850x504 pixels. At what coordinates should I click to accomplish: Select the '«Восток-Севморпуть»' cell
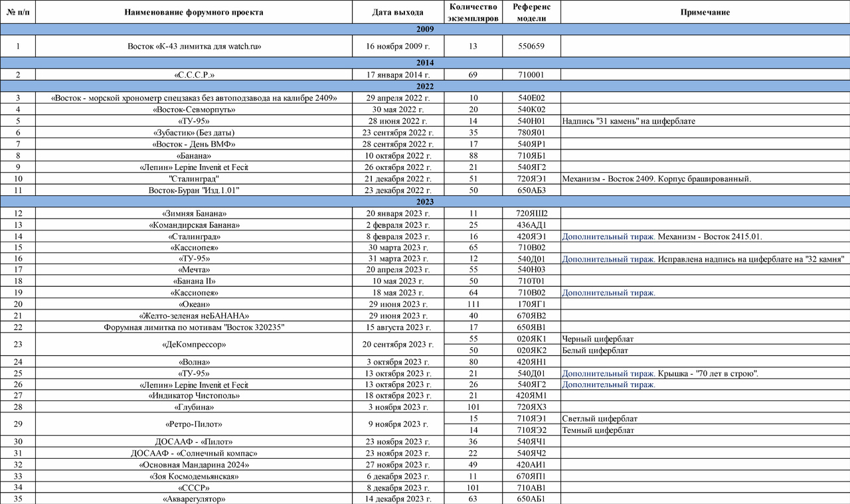194,109
